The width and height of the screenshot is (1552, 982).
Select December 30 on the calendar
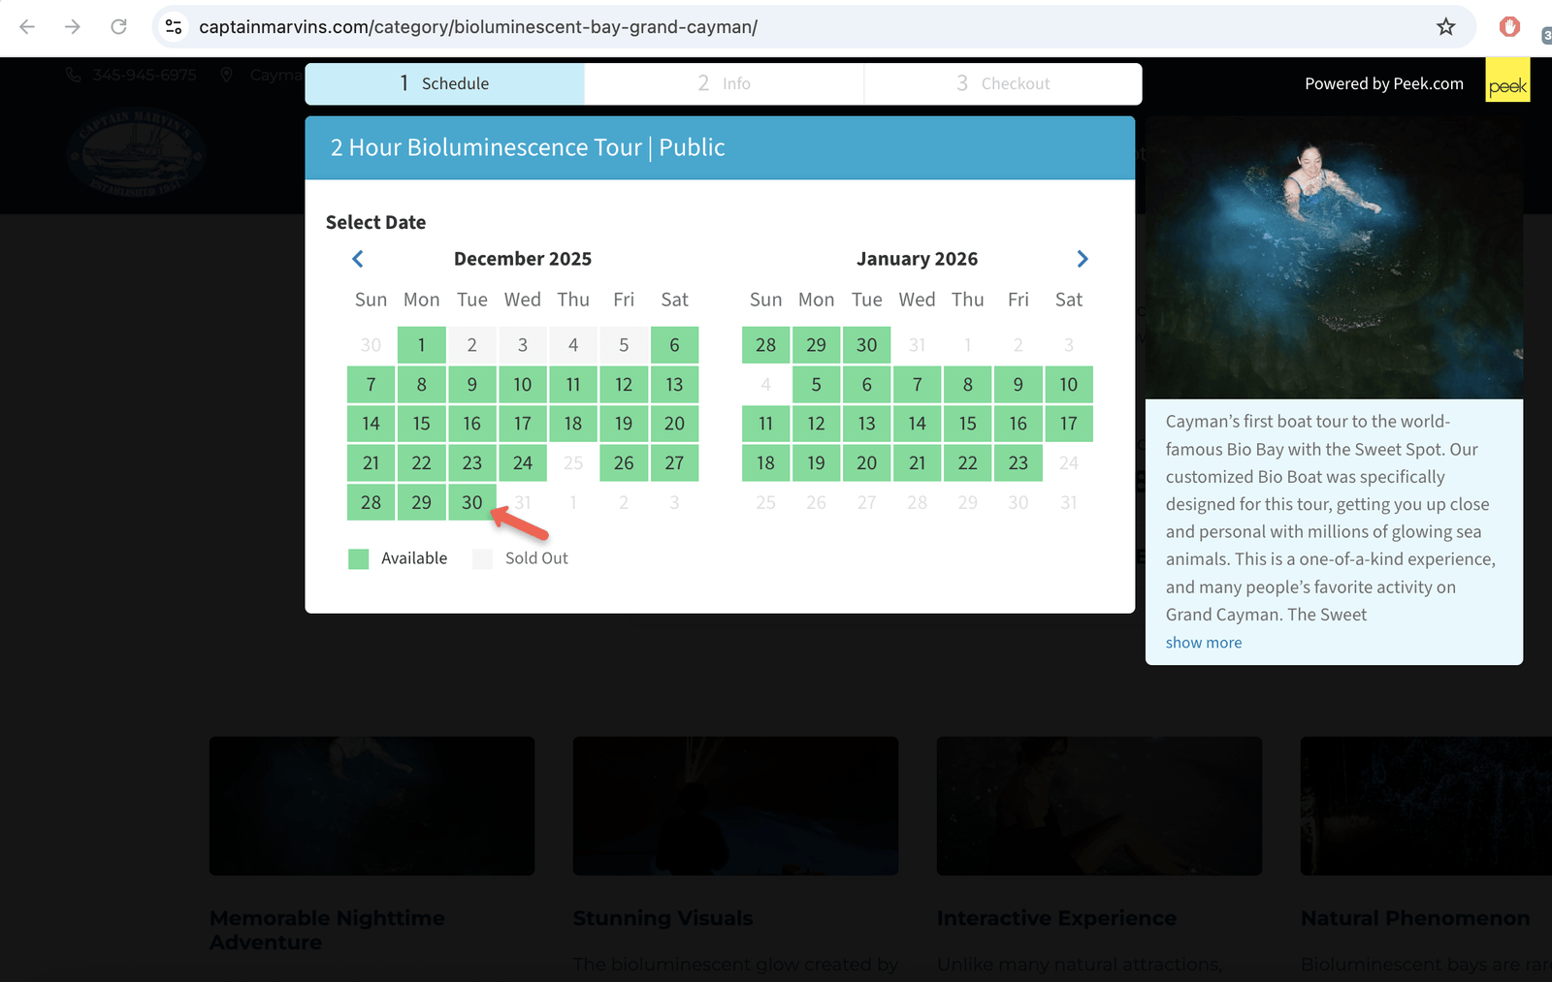click(471, 502)
